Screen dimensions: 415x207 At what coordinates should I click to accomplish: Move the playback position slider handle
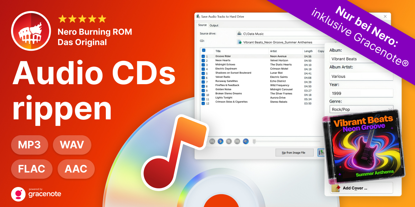(254, 141)
